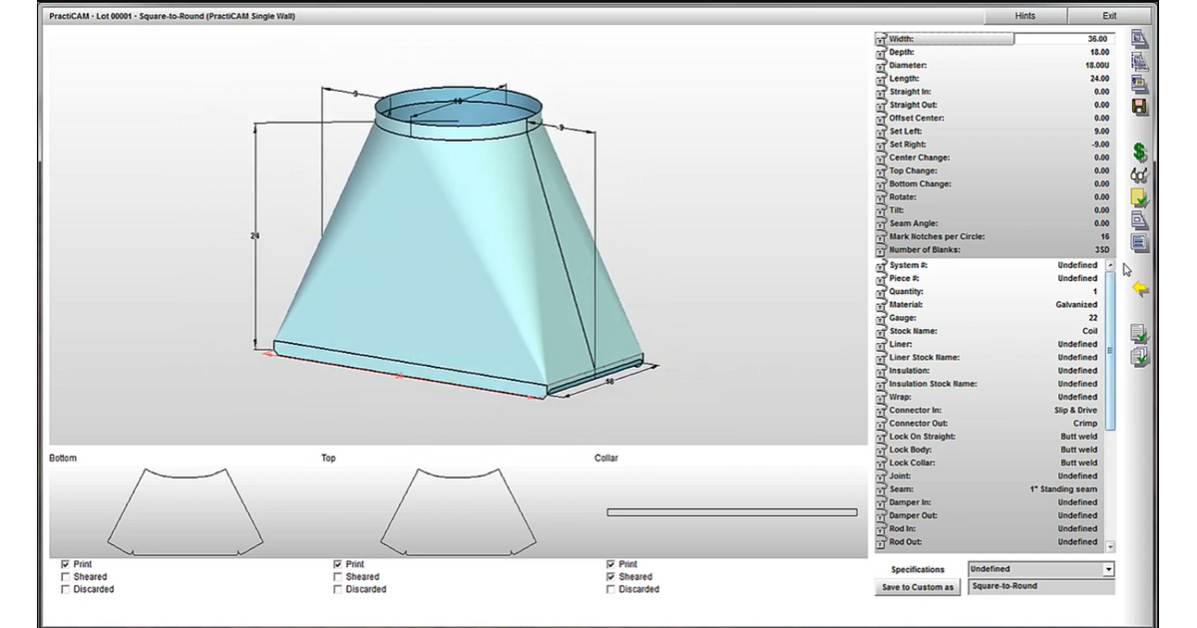This screenshot has height=628, width=1197.
Task: Click Mark Notches per Circle value 16
Action: pos(1104,236)
